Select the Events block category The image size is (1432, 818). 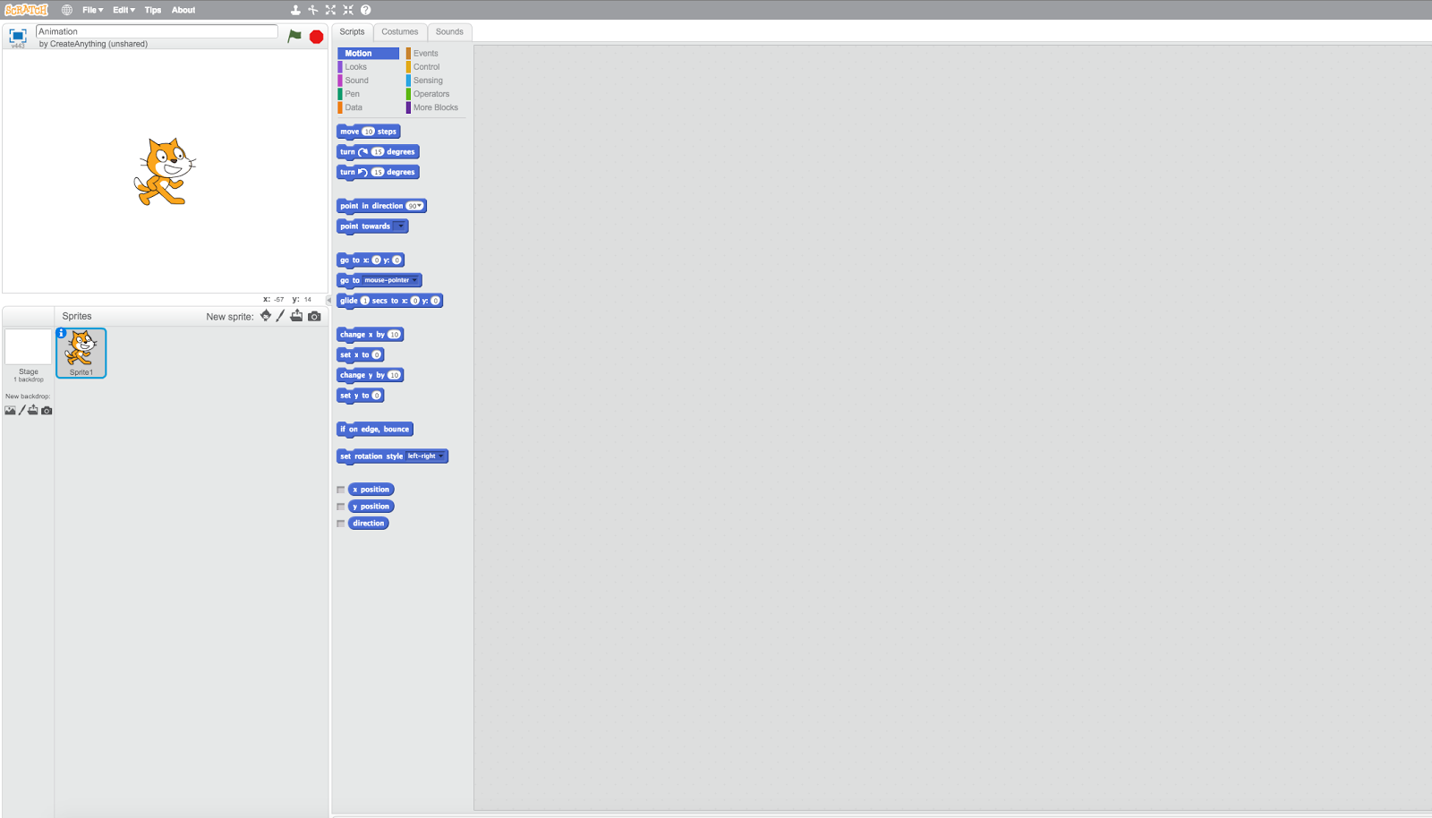pos(425,53)
